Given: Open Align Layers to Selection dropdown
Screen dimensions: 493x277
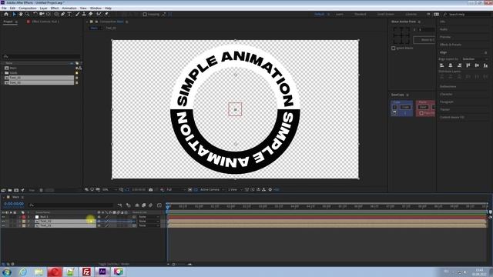Looking at the screenshot, I should point(475,59).
